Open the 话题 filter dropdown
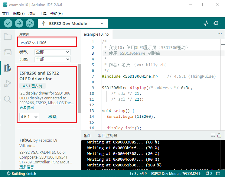 tap(53, 59)
